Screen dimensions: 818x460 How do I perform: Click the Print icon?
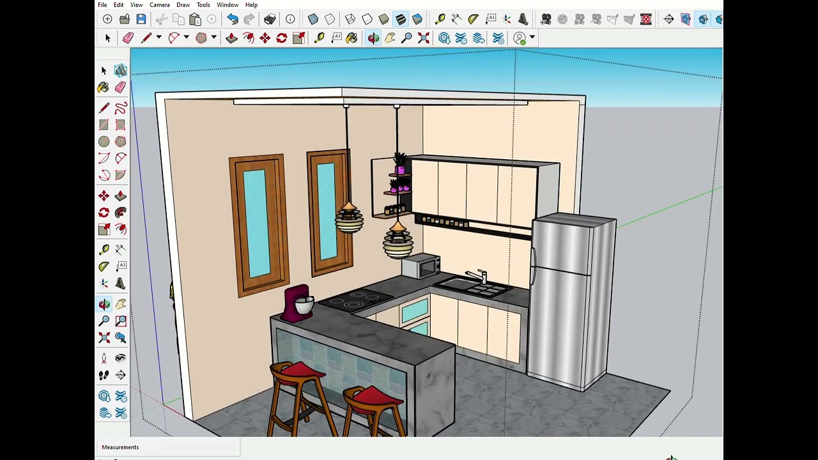click(x=270, y=19)
